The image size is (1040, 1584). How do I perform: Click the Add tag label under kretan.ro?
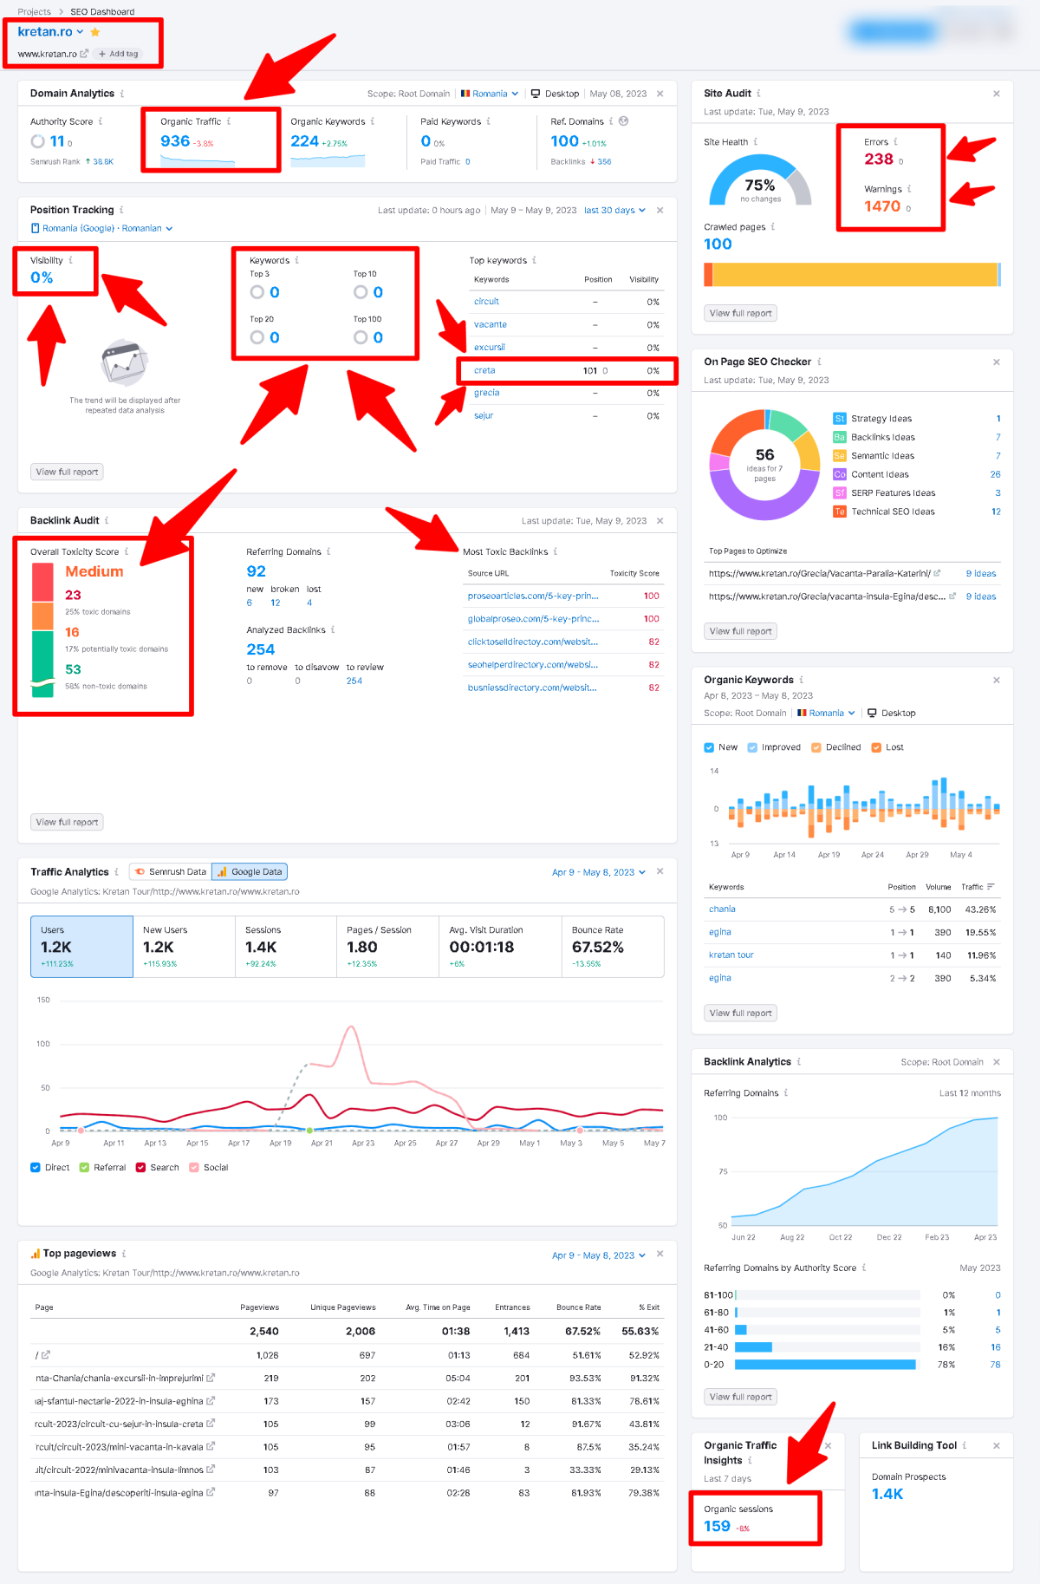[118, 54]
